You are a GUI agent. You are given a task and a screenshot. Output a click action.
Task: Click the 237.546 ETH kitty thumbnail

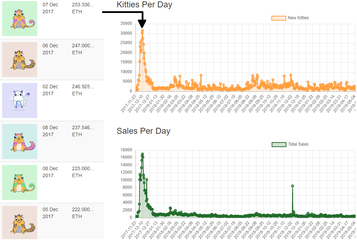(20, 141)
